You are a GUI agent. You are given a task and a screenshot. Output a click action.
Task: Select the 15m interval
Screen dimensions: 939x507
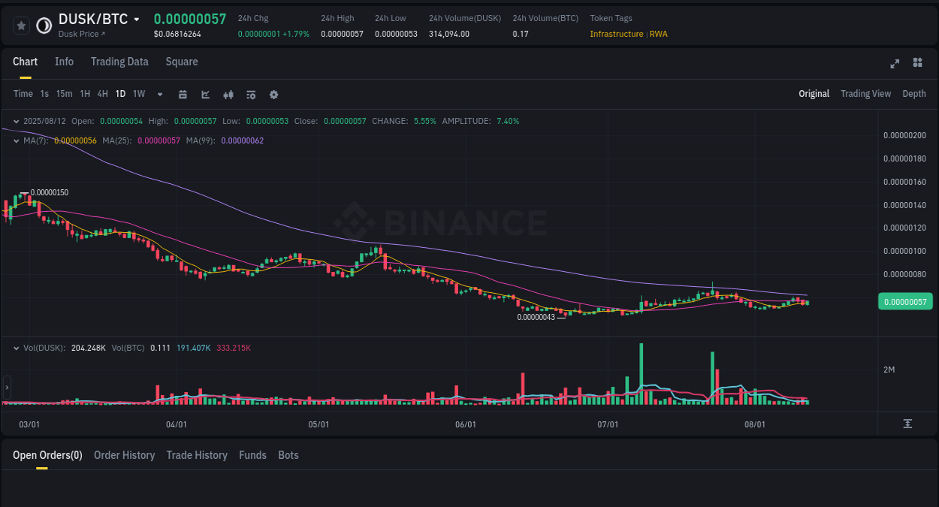64,94
